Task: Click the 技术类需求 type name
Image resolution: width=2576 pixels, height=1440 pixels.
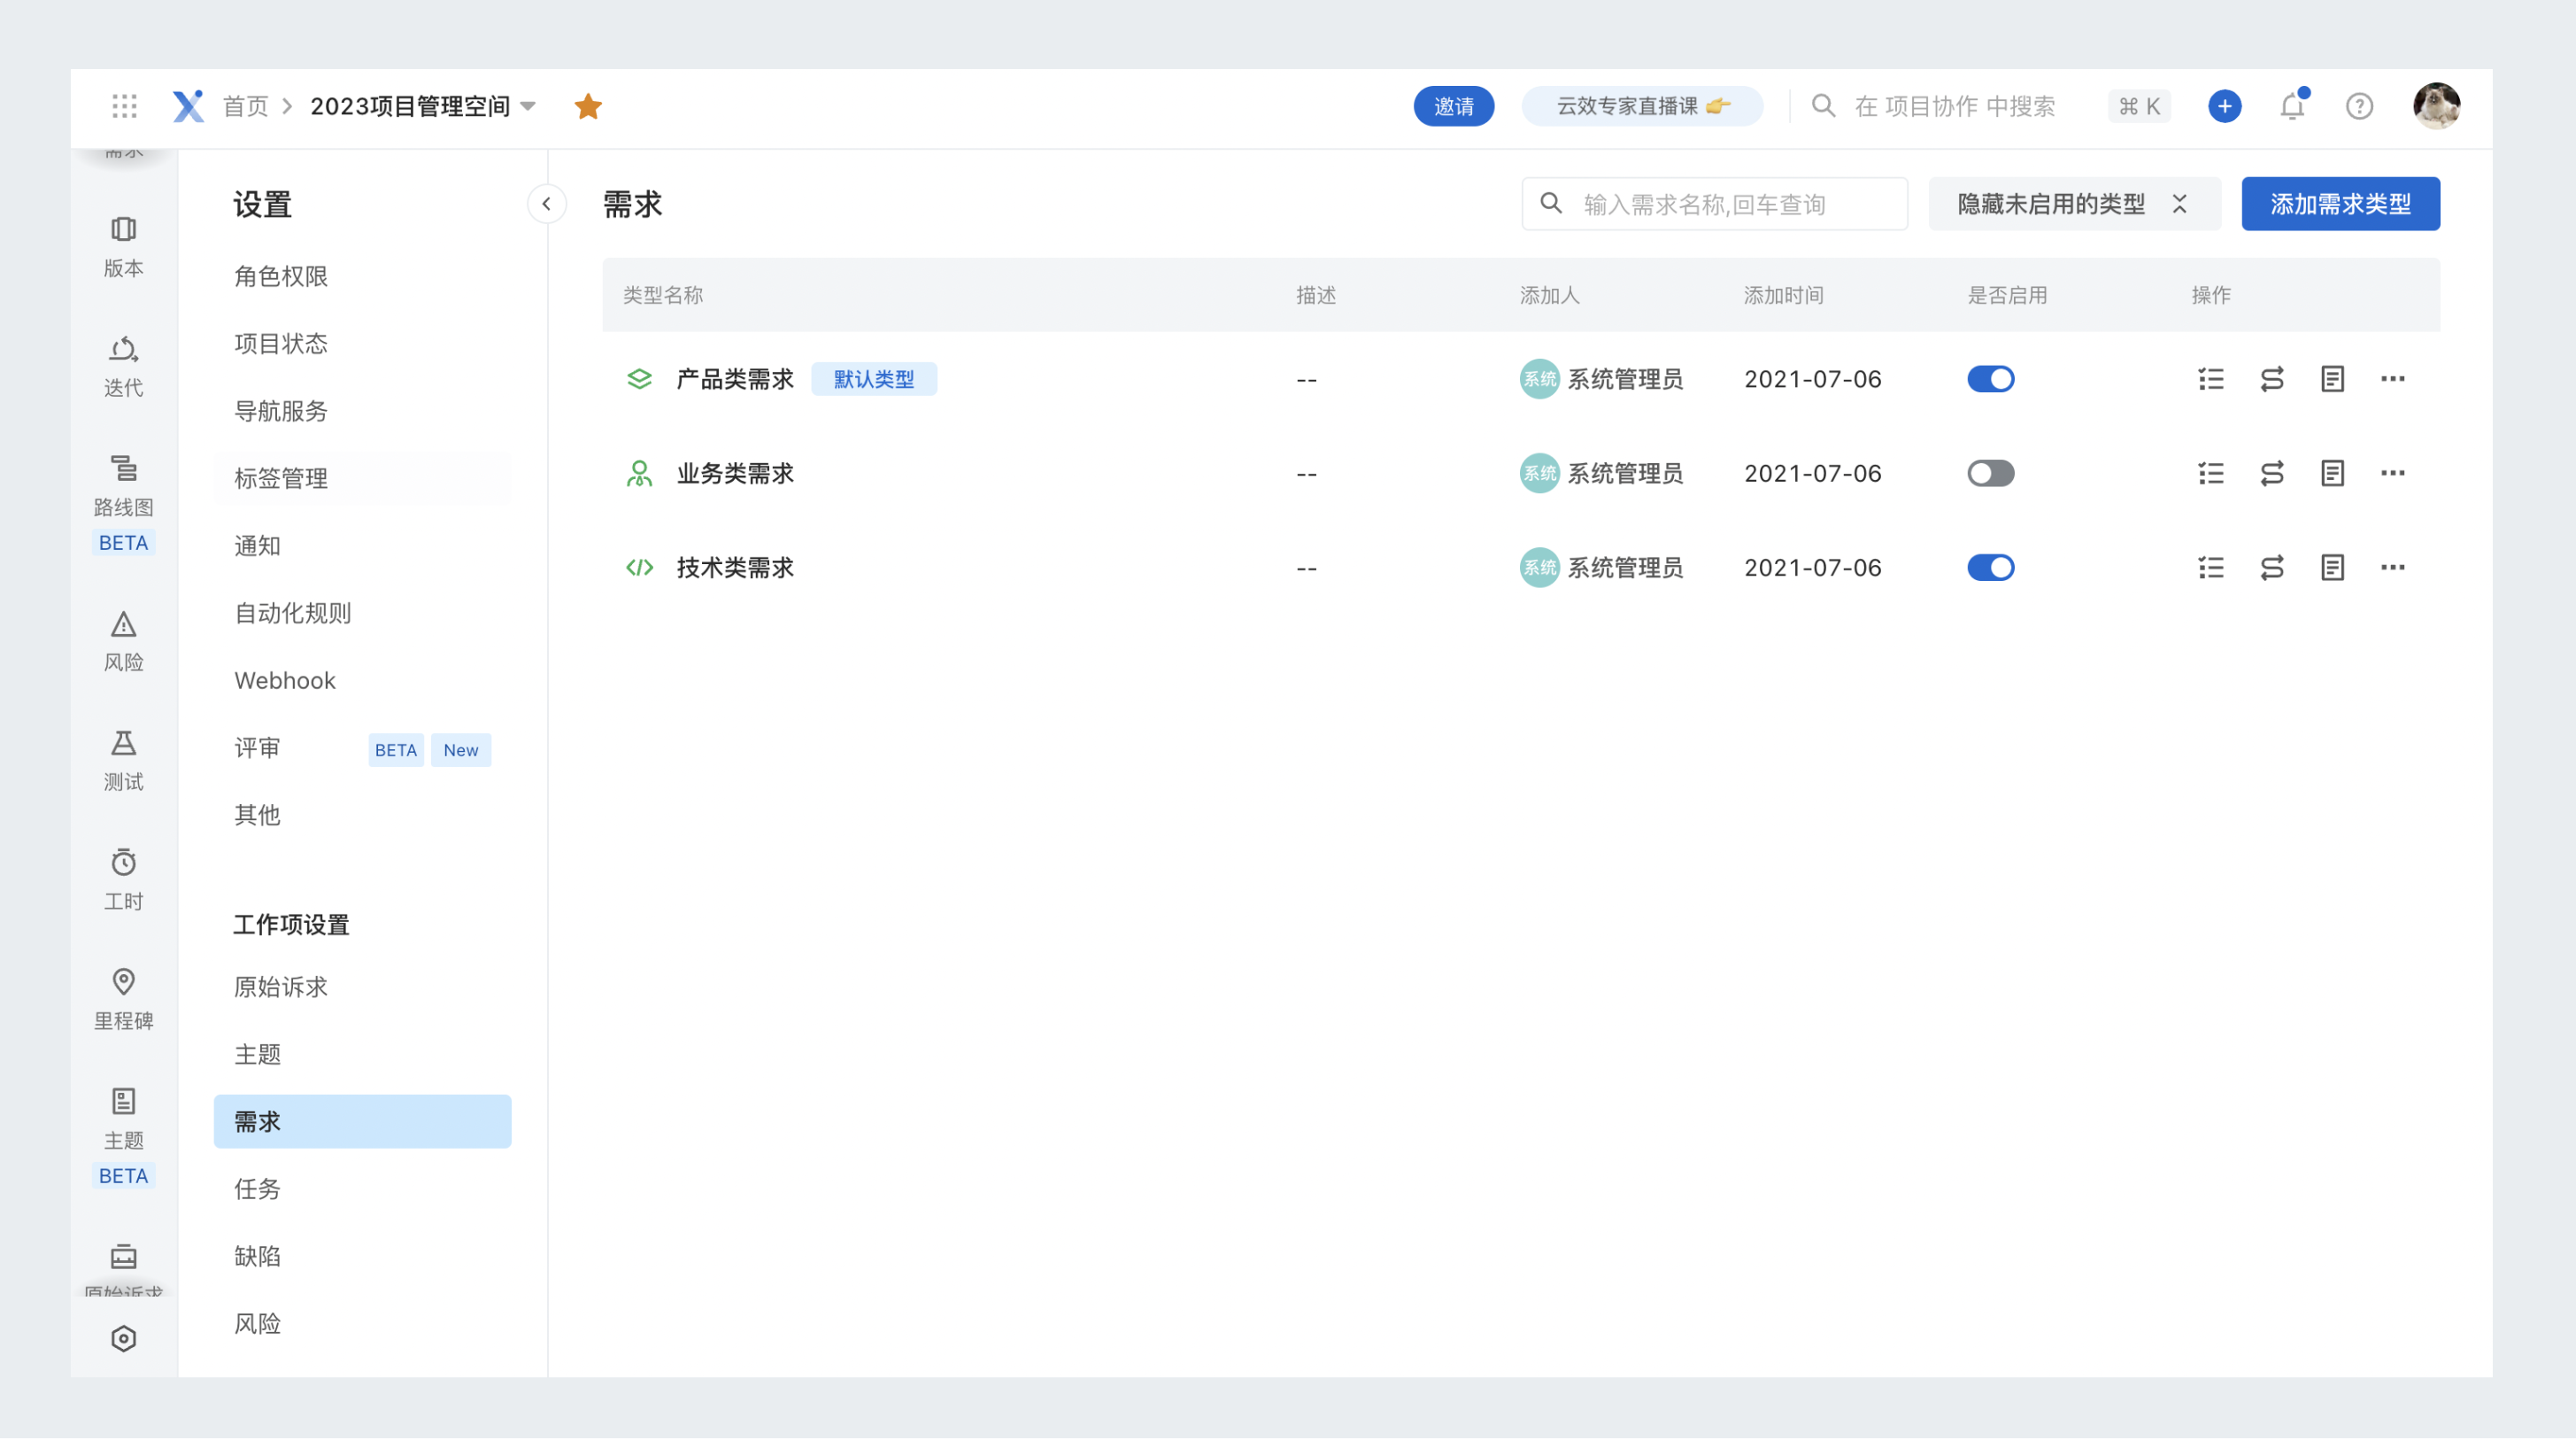Action: (x=735, y=568)
